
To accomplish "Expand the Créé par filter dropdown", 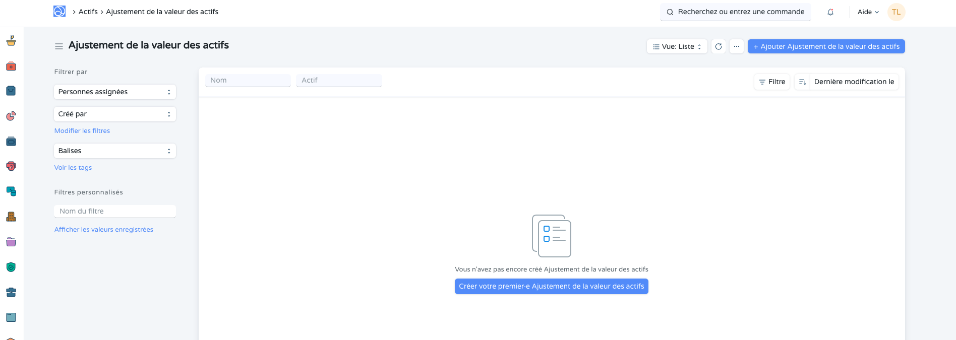I will tap(115, 114).
